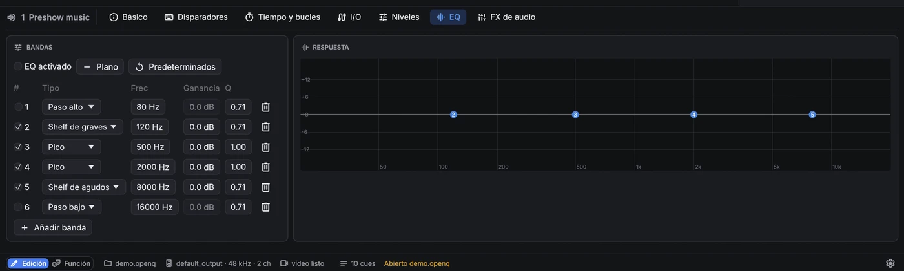Image resolution: width=904 pixels, height=271 pixels.
Task: Open the Paso bajo type dropdown
Action: click(x=71, y=207)
